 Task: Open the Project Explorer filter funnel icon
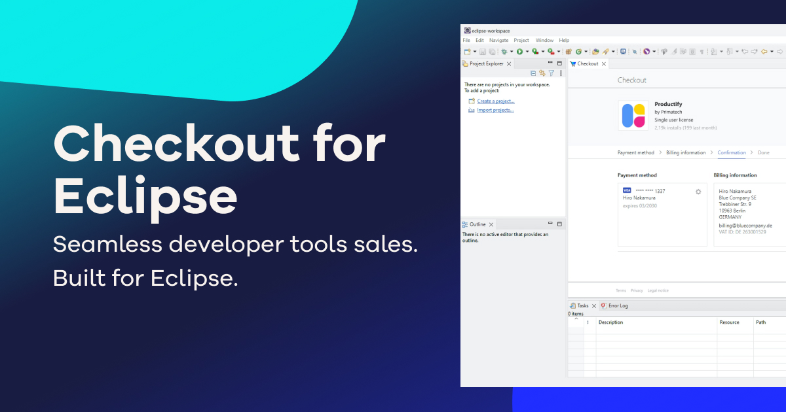(552, 73)
